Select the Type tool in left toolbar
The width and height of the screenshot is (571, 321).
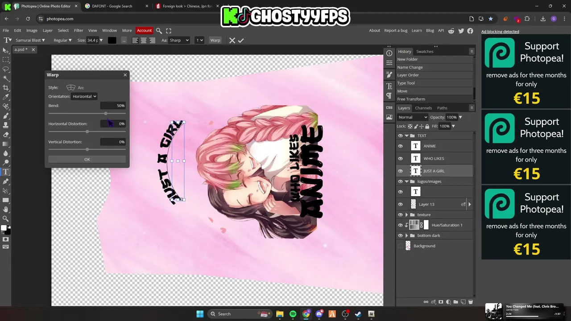point(5,172)
